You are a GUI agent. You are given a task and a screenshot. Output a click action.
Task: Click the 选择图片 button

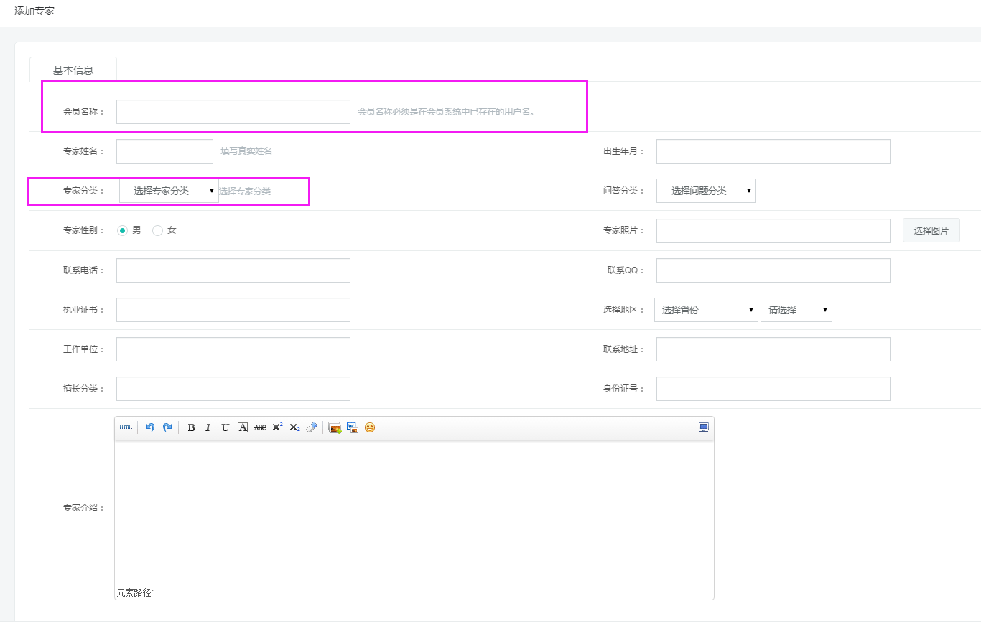point(931,230)
